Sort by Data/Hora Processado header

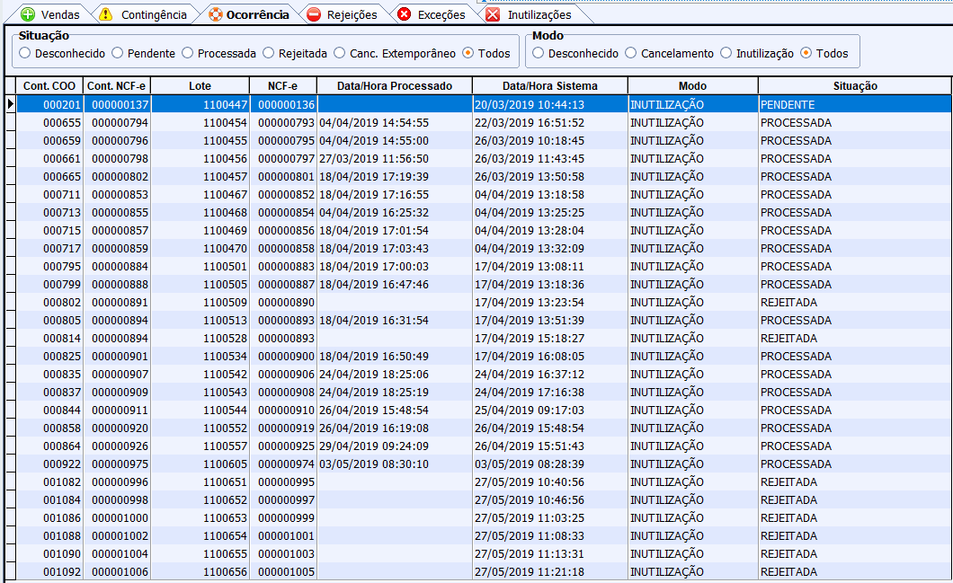click(395, 85)
